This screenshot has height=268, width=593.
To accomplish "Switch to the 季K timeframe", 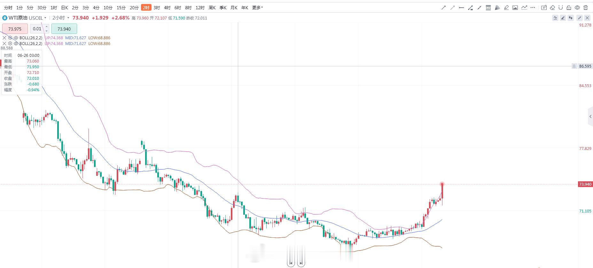I will [x=223, y=8].
